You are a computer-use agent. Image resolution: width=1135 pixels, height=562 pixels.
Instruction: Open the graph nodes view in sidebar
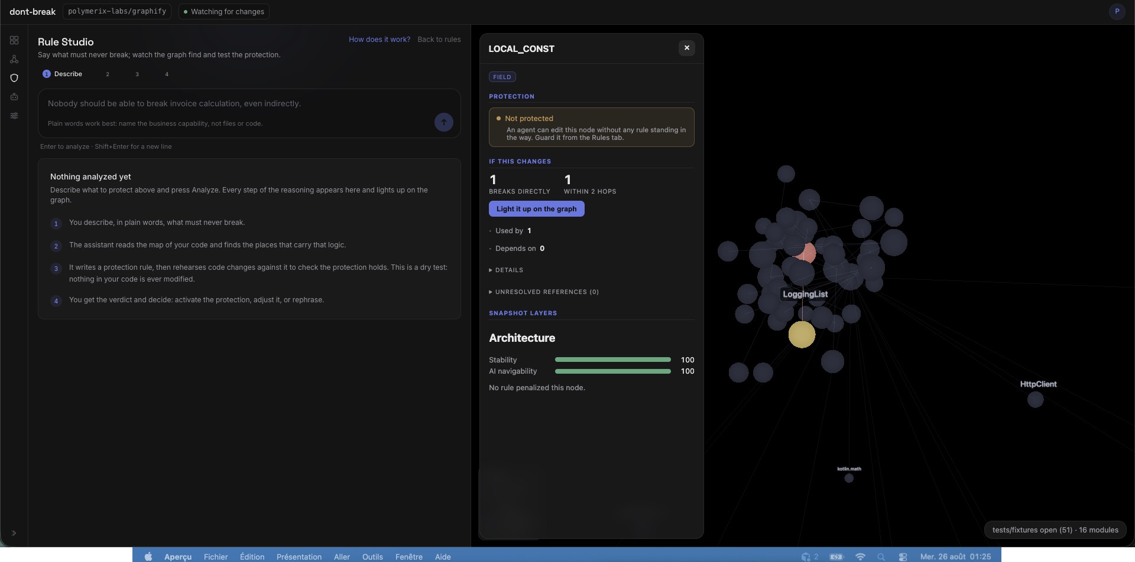(x=14, y=59)
